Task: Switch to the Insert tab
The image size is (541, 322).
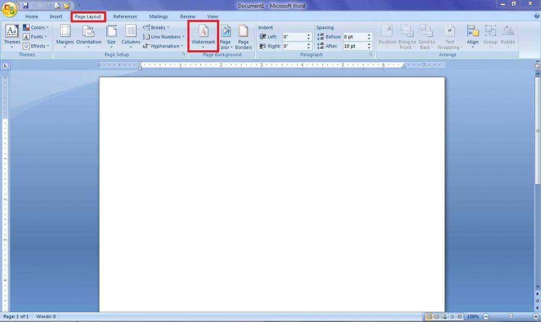Action: pyautogui.click(x=56, y=17)
